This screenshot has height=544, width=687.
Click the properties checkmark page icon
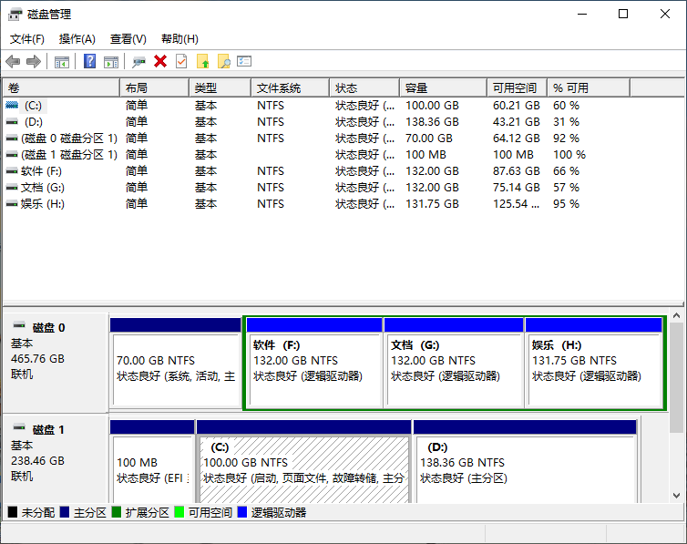pos(181,61)
